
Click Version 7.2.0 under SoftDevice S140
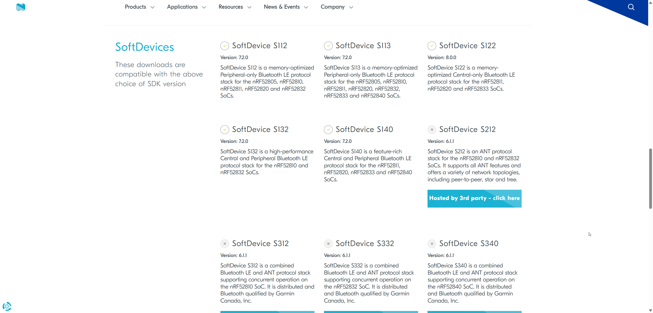(338, 141)
